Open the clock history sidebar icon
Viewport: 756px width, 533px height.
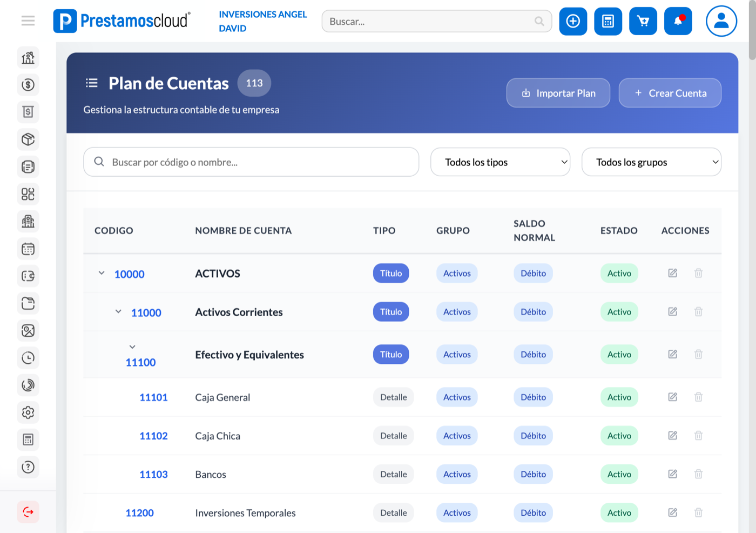[x=28, y=358]
